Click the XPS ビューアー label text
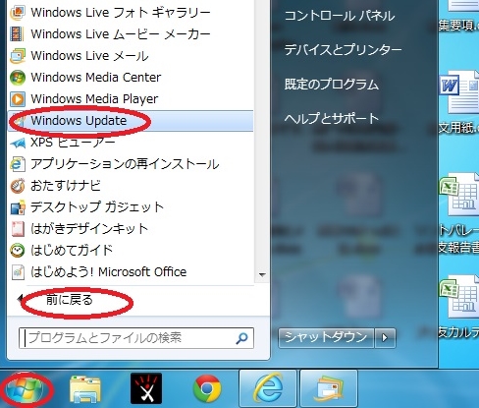Image resolution: width=479 pixels, height=408 pixels. click(x=73, y=143)
